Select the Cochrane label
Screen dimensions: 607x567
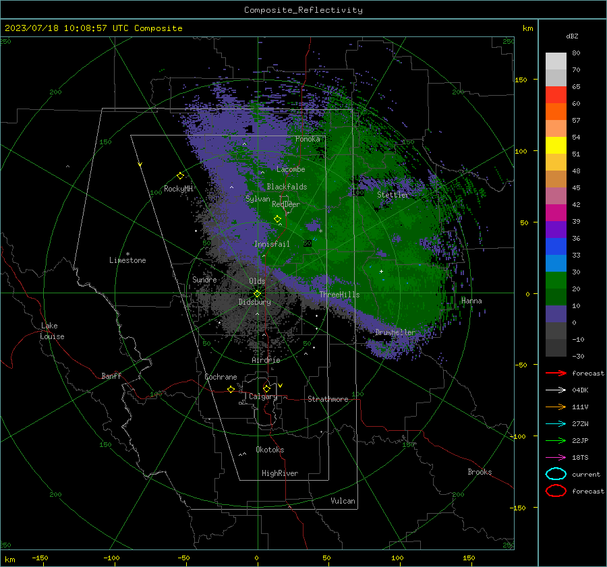(221, 377)
